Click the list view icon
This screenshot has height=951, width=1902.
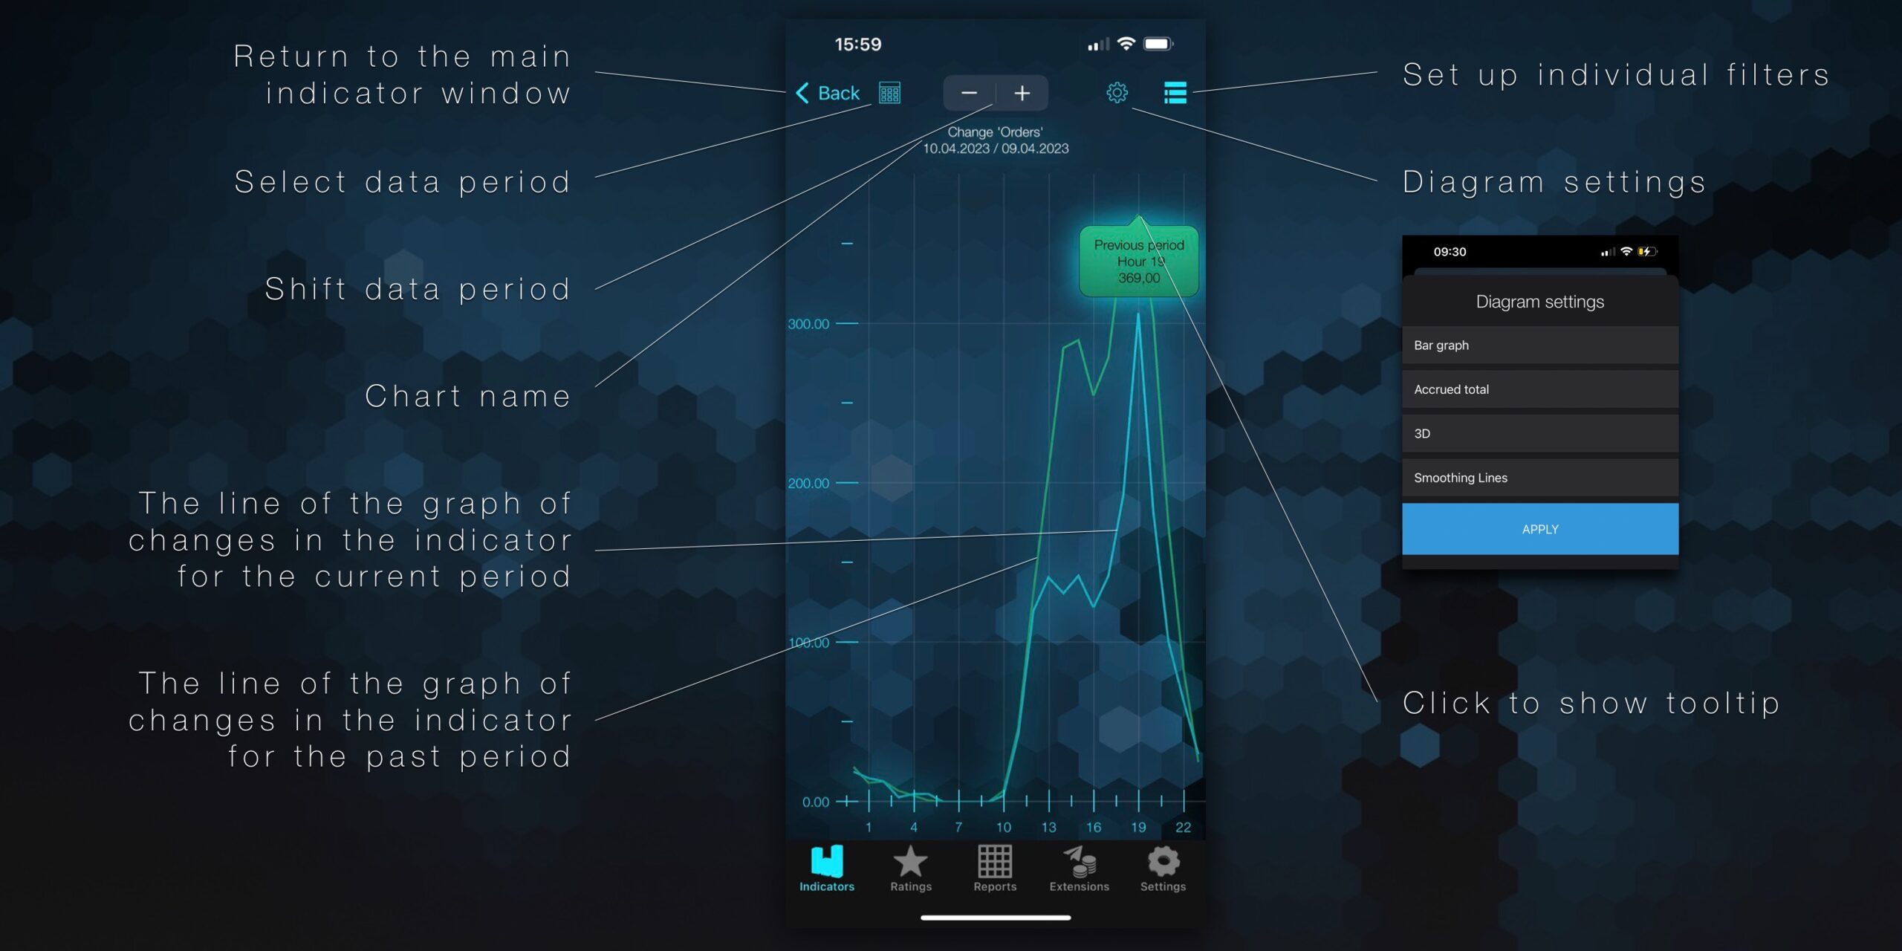click(1171, 92)
